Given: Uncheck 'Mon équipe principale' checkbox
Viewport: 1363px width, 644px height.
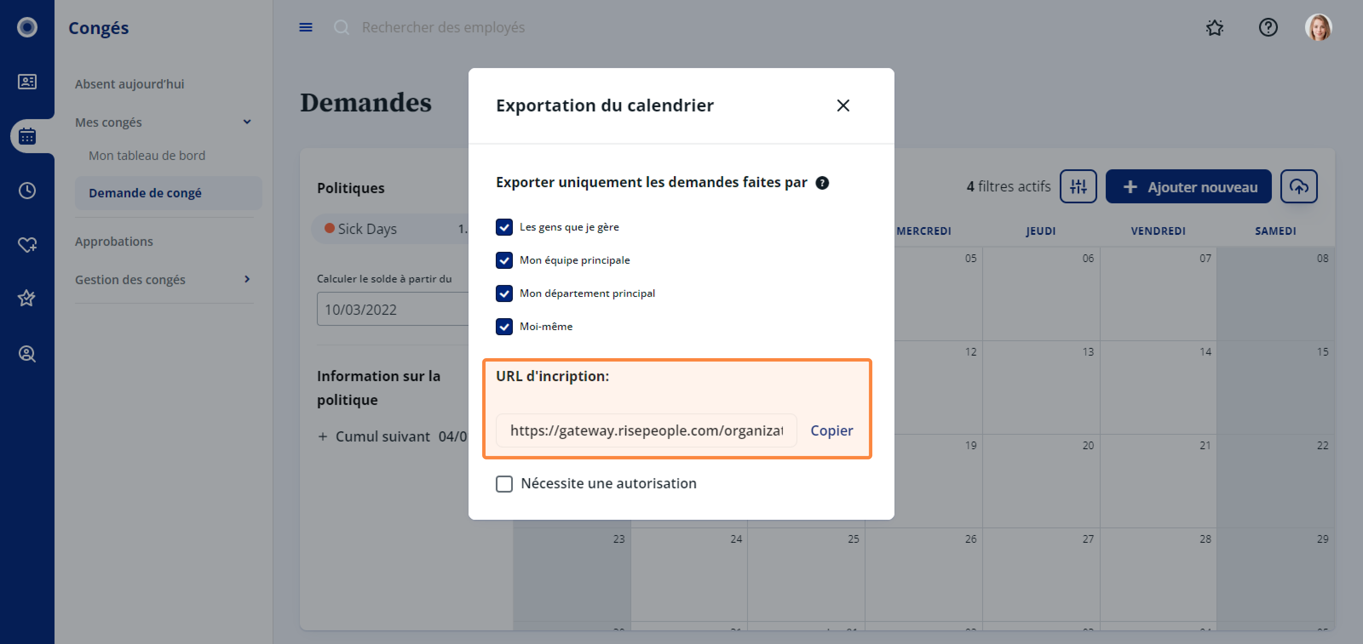Looking at the screenshot, I should (504, 260).
